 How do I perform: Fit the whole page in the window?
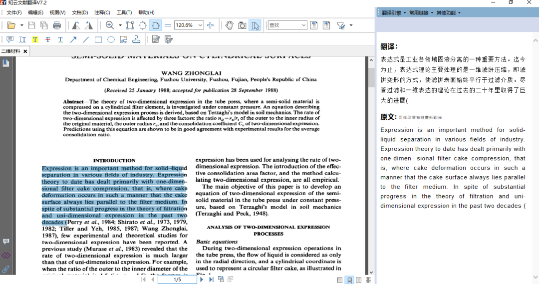coord(143,25)
